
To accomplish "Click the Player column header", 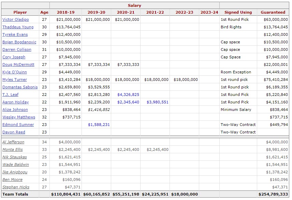I will (20, 12).
